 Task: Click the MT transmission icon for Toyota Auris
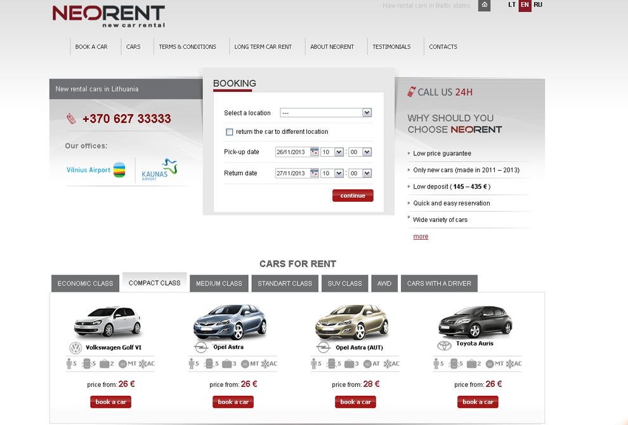(x=490, y=363)
